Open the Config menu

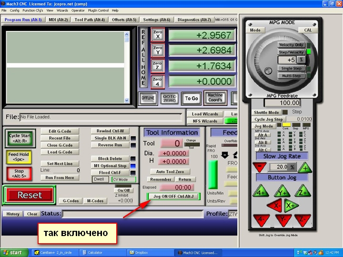[14, 10]
